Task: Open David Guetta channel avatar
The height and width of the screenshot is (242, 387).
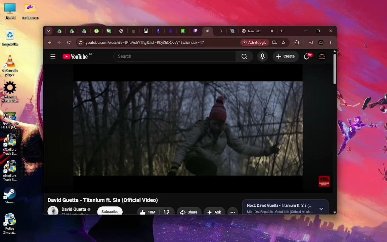Action: 53,211
